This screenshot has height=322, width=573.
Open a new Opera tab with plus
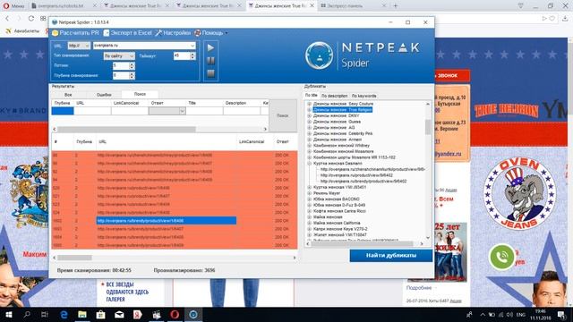pos(396,5)
